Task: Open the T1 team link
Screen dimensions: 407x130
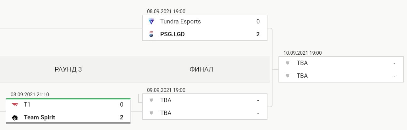Action: (x=27, y=105)
